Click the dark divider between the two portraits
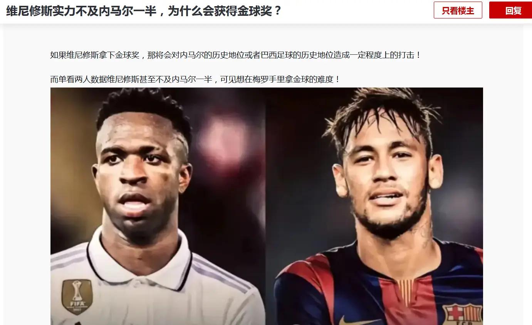 click(266, 206)
